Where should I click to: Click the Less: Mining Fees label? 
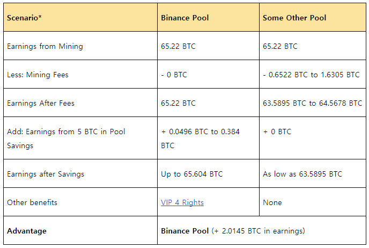click(38, 75)
